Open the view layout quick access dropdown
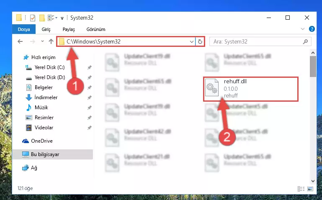 coord(52,18)
